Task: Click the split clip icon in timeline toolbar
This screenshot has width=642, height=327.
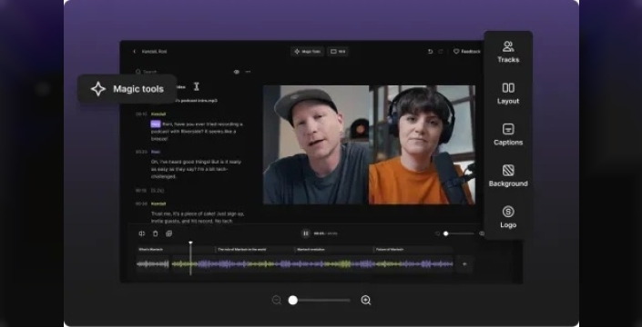Action: [142, 233]
